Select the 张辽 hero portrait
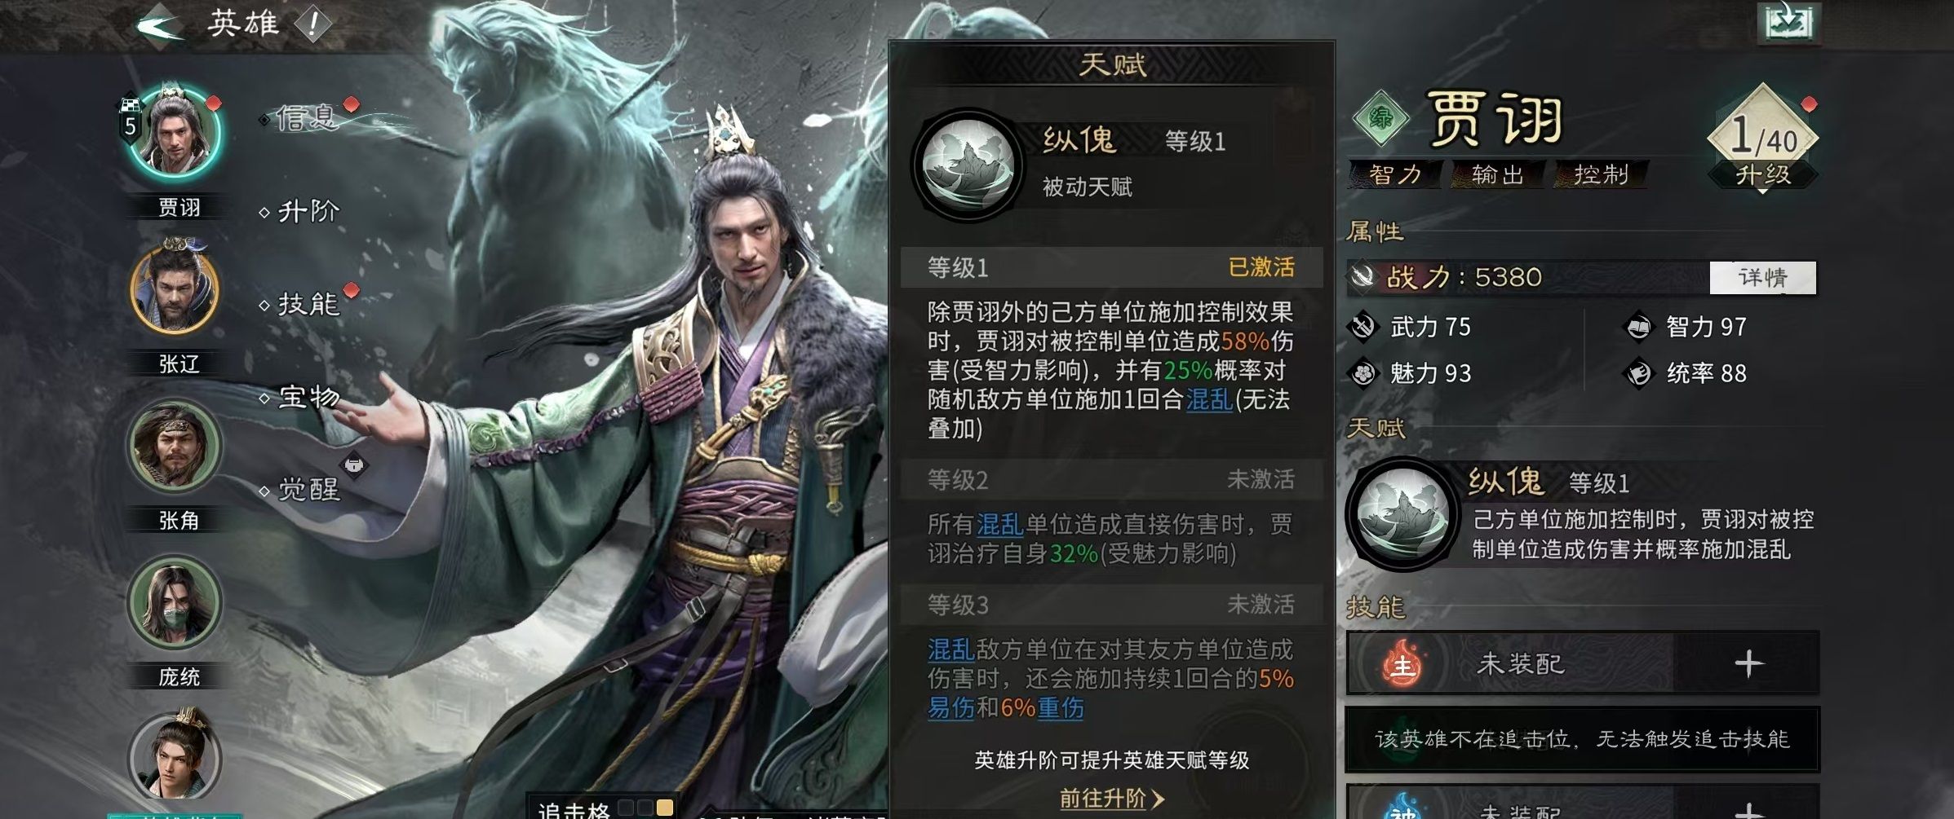This screenshot has height=819, width=1954. tap(175, 288)
